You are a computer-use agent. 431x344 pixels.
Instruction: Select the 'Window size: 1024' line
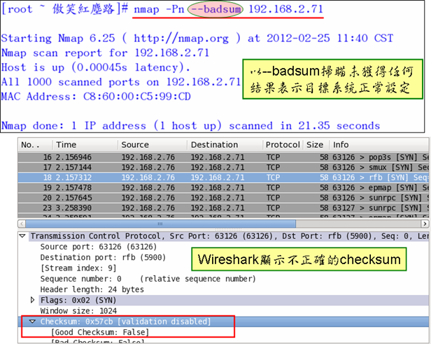coord(78,310)
